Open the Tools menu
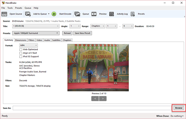 (x=10, y=8)
